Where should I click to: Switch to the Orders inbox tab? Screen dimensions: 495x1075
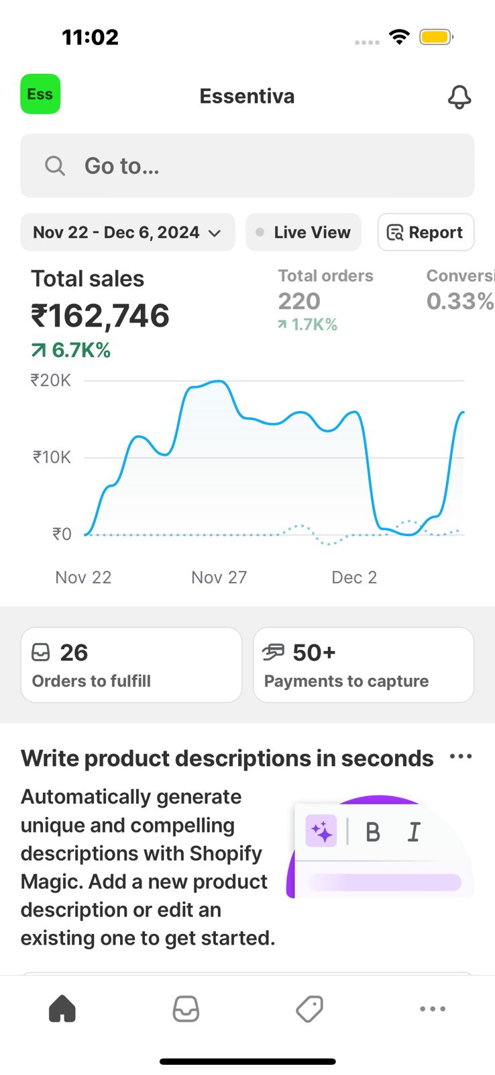(x=186, y=1008)
